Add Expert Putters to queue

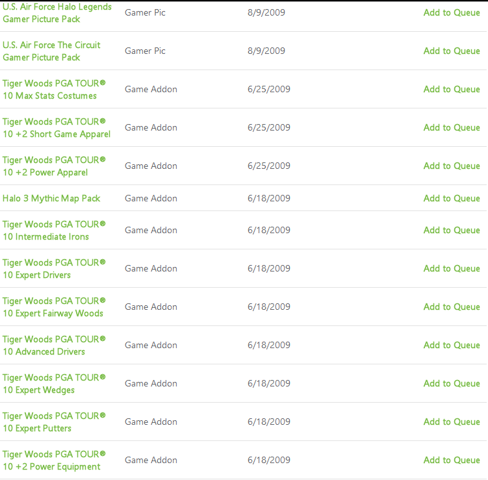pyautogui.click(x=452, y=422)
